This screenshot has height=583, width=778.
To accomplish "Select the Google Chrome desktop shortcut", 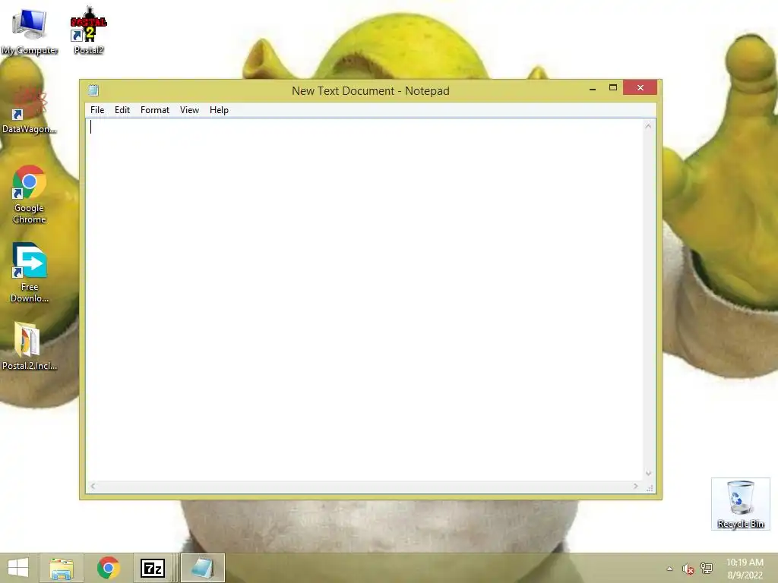I will tap(30, 195).
